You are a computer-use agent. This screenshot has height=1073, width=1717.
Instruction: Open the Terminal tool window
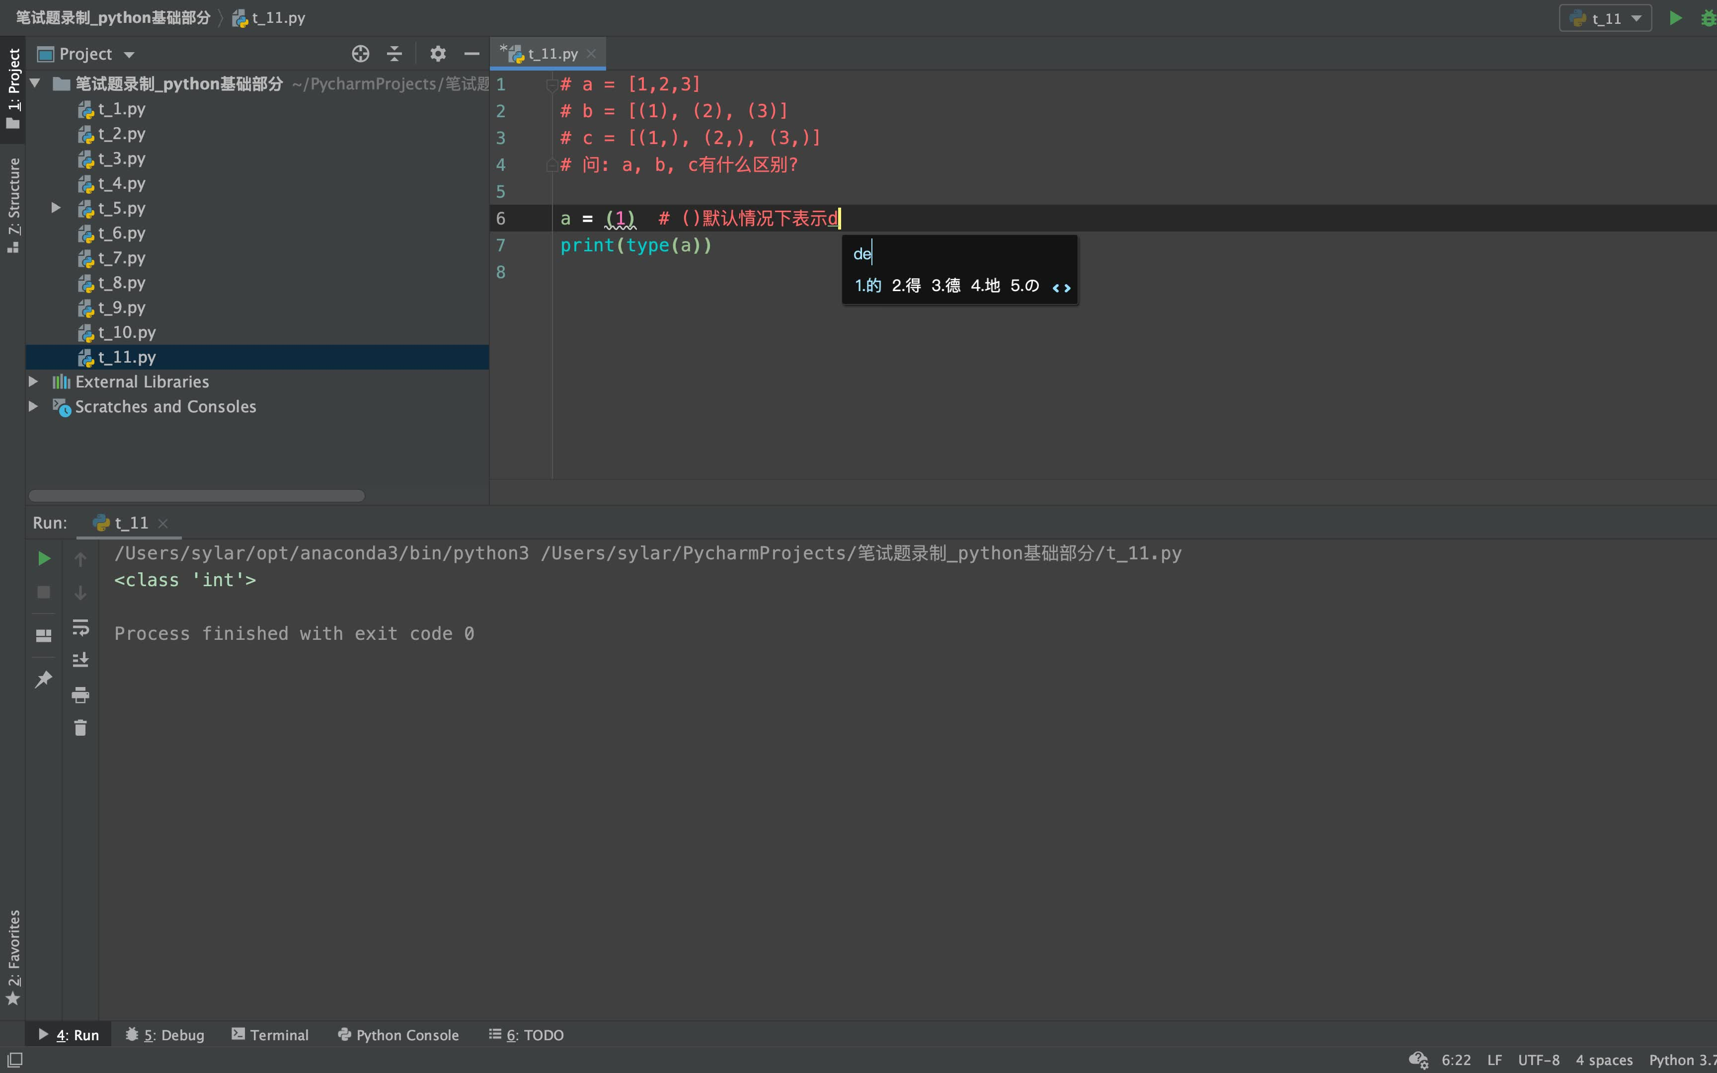[x=270, y=1035]
